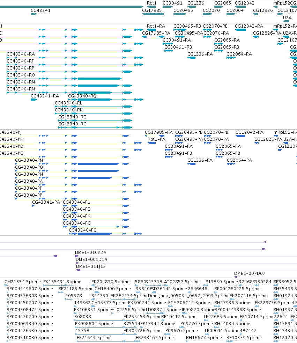Click the AT02857.5prime EST label

[181, 282]
